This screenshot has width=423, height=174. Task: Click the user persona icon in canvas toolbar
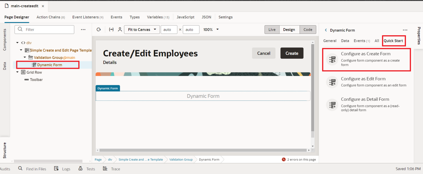pos(120,29)
